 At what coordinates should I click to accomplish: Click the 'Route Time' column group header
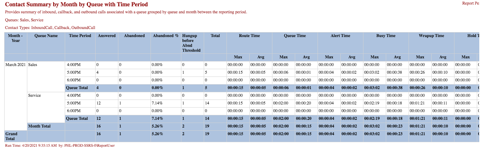coord(249,36)
